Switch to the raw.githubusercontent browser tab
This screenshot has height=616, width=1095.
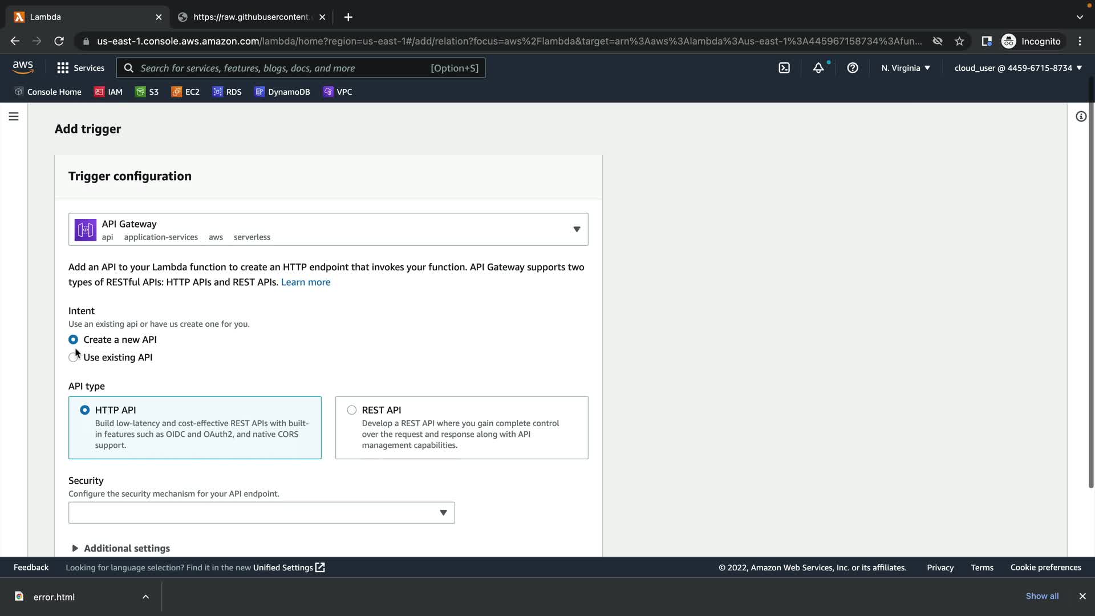[x=251, y=17]
